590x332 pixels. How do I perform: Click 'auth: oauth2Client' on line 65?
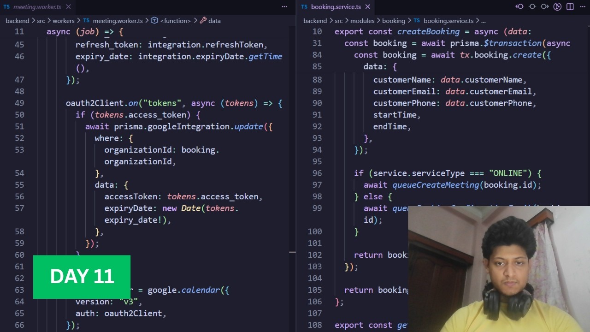[x=119, y=313]
